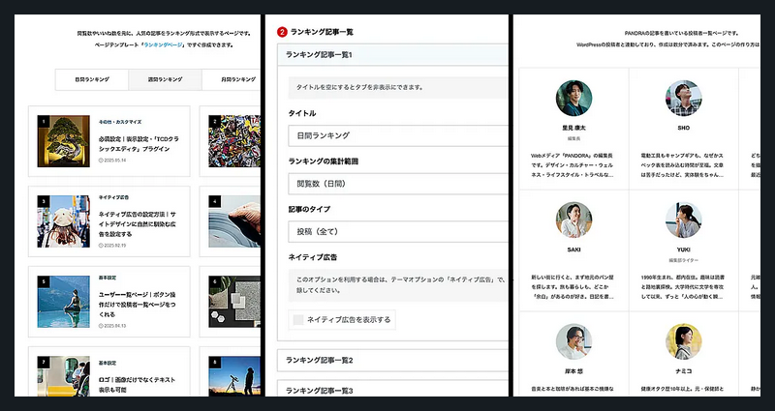Open ナミコ's avatar photo

pyautogui.click(x=684, y=341)
